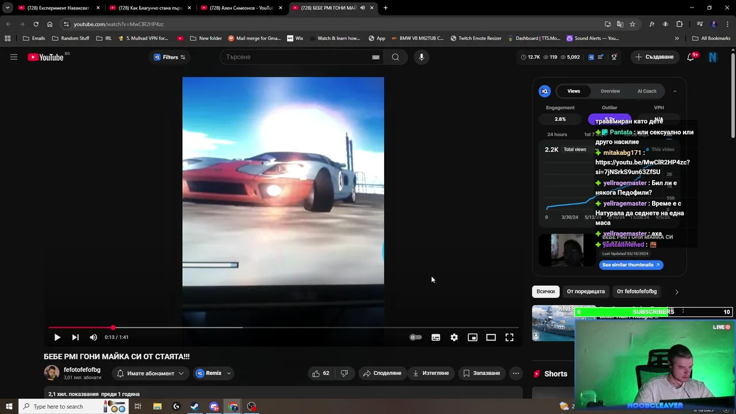Collapse the vidIQ panel chevron
Screen dimensions: 736x414
coord(675,91)
